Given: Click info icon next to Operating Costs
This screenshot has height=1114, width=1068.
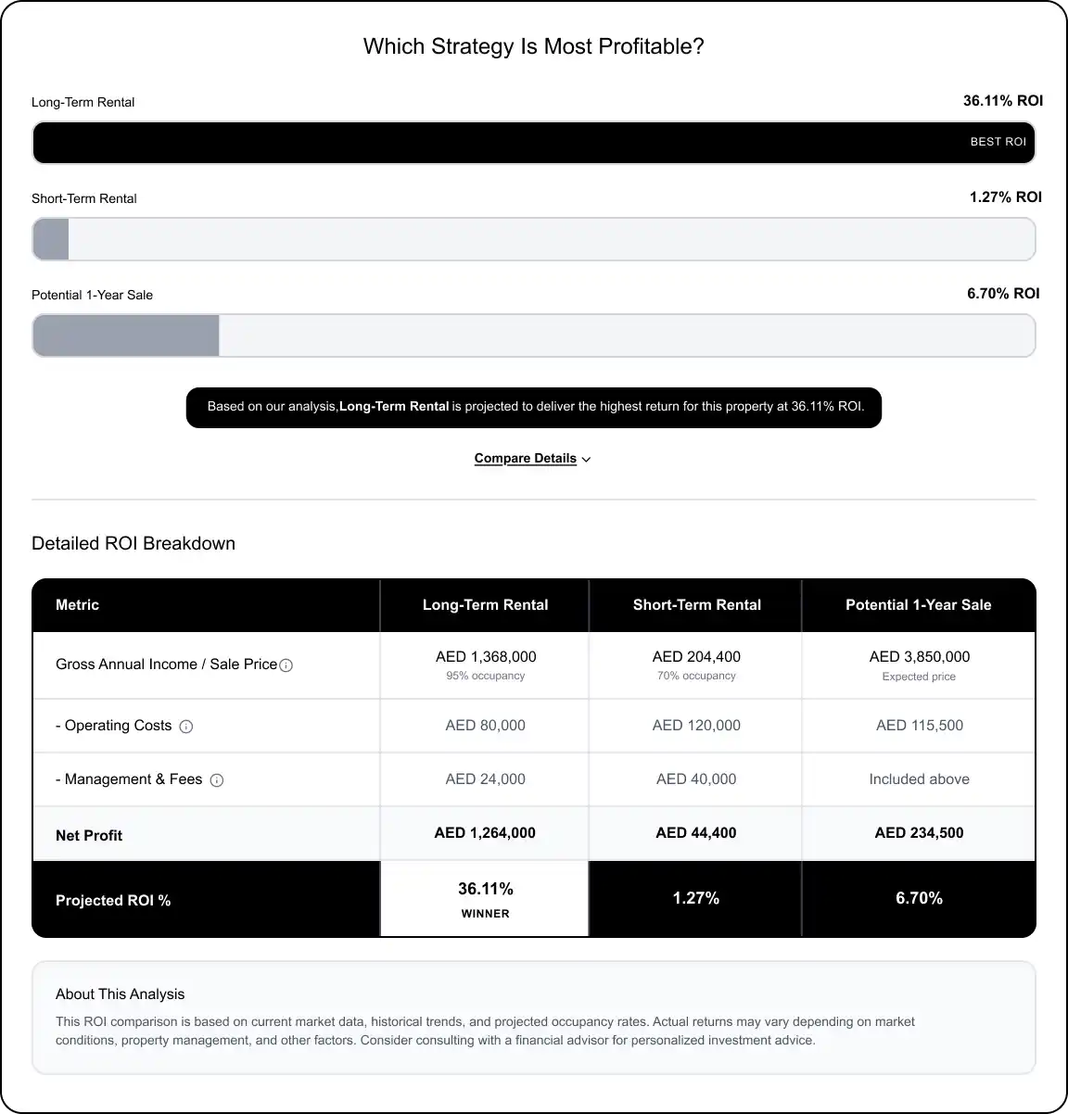Looking at the screenshot, I should coord(185,727).
